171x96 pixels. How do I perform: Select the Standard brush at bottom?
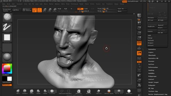[x=25, y=92]
